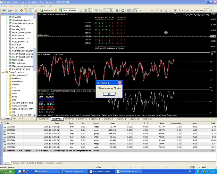This screenshot has height=174, width=217.
Task: Toggle Chart Shift option
Action: coord(111,10)
